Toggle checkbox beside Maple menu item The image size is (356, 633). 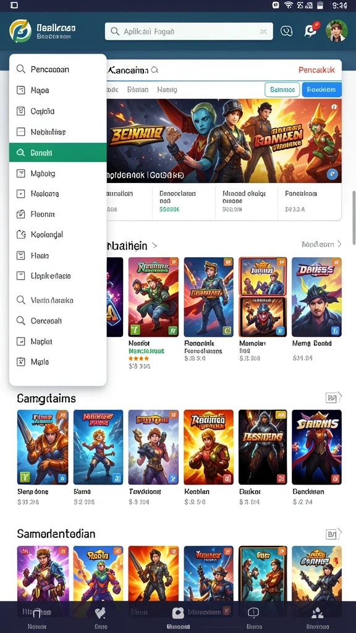[x=20, y=362]
